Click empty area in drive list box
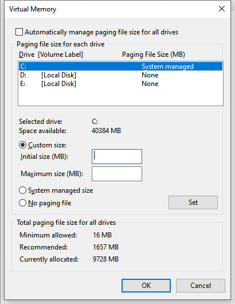Screen dimensions: 235x304 coord(120,96)
